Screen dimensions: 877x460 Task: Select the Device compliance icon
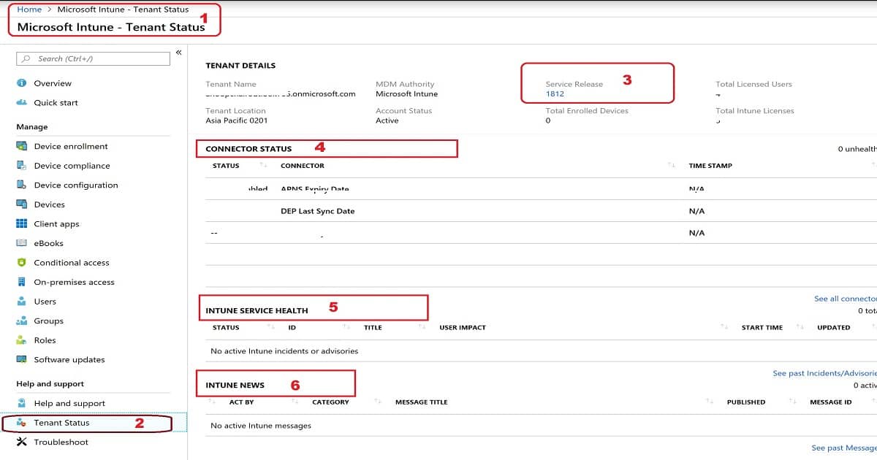pos(20,166)
